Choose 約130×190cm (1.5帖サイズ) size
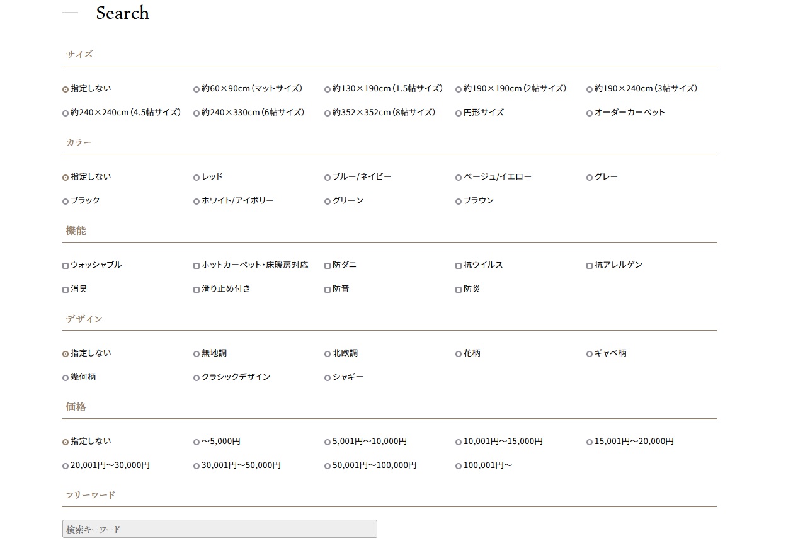The width and height of the screenshot is (793, 548). point(328,89)
